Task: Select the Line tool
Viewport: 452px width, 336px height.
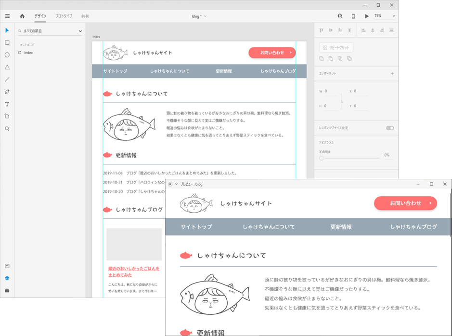Action: [7, 80]
